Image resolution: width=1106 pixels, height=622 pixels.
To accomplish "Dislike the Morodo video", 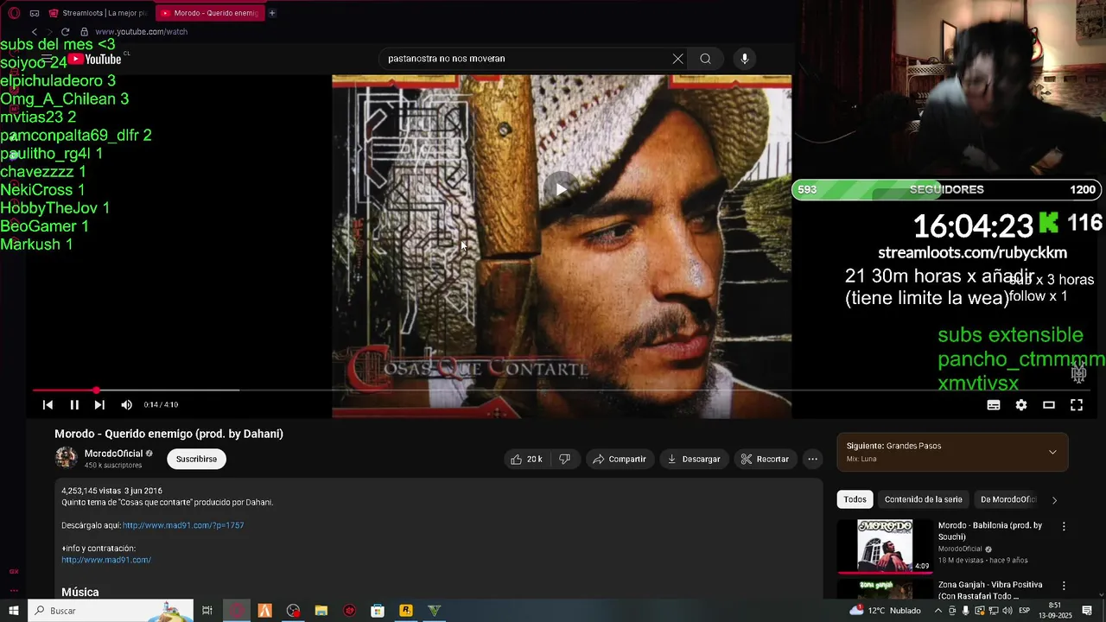I will pyautogui.click(x=564, y=459).
